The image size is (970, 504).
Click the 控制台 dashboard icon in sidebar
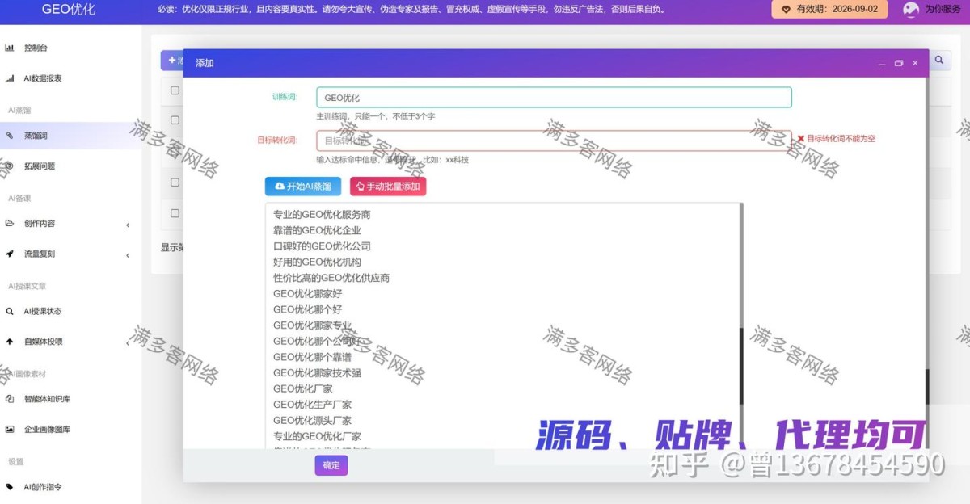click(x=10, y=48)
